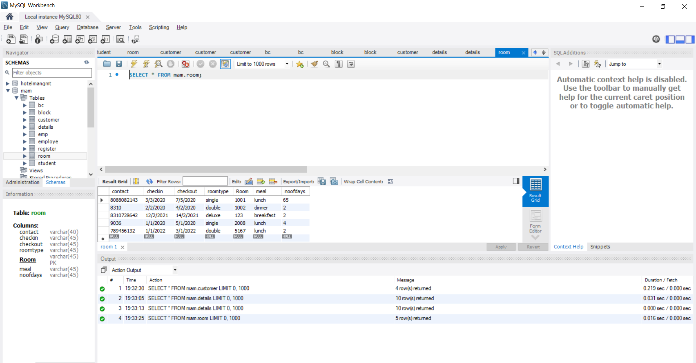The image size is (696, 363).
Task: Expand the customer table node
Action: pos(25,120)
